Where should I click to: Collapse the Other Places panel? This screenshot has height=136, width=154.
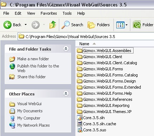point(66,93)
